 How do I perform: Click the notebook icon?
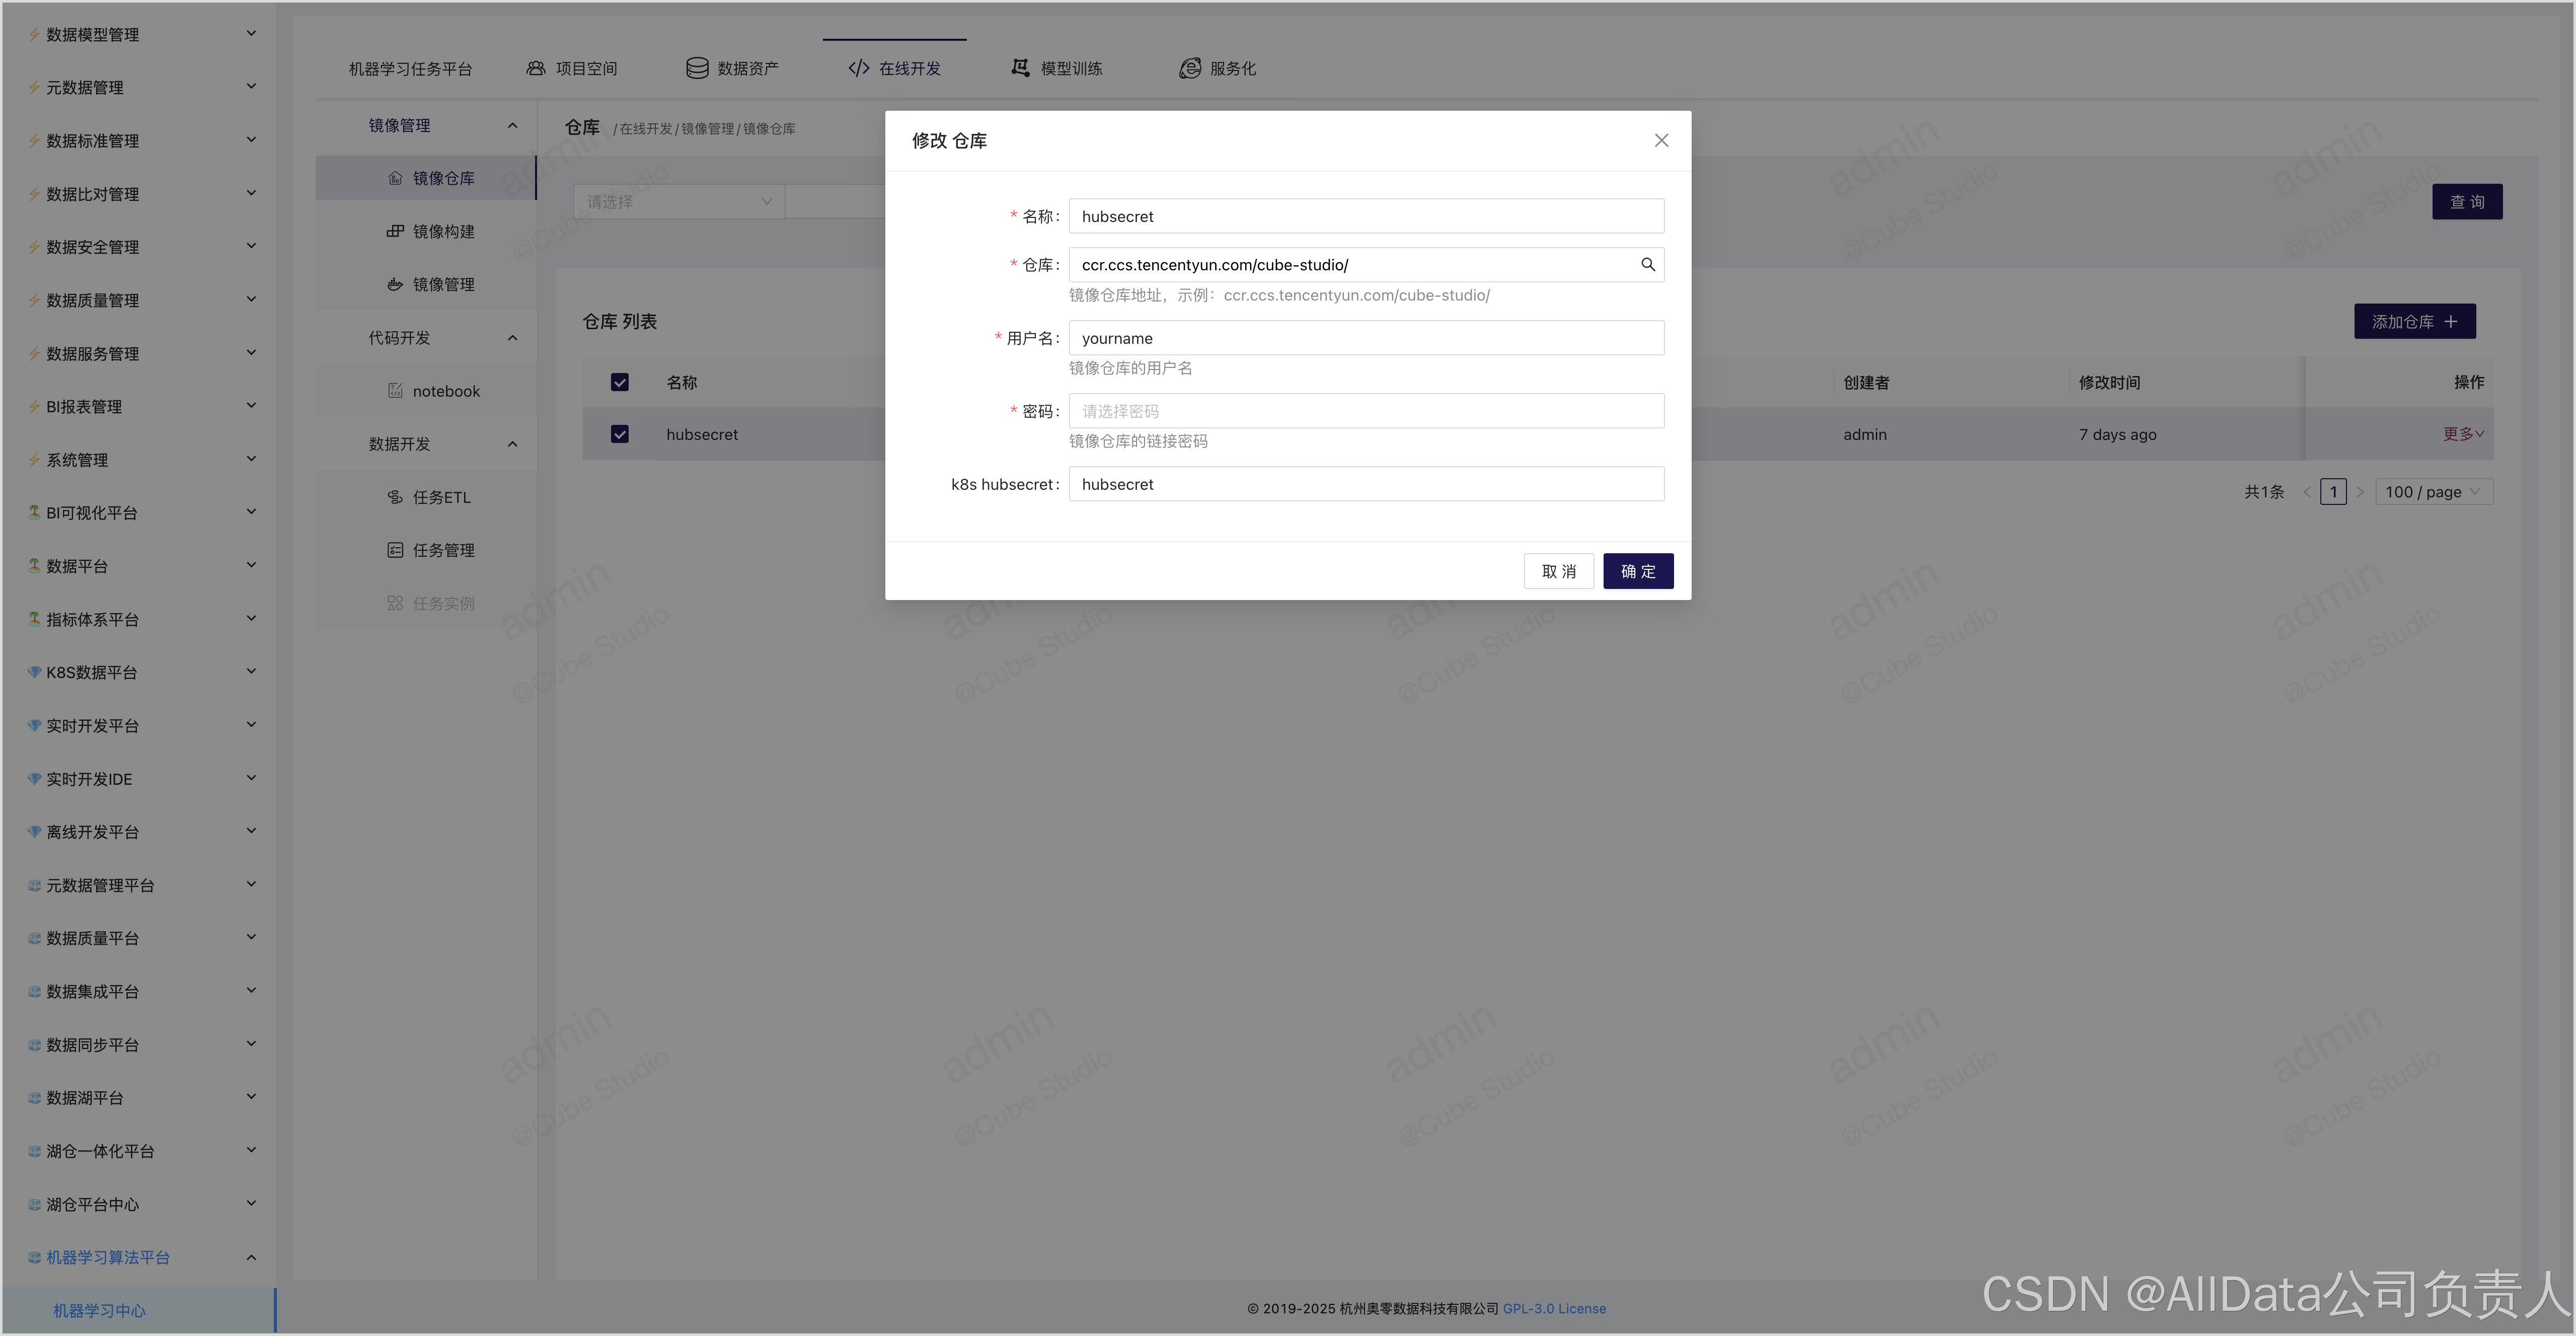(x=395, y=391)
